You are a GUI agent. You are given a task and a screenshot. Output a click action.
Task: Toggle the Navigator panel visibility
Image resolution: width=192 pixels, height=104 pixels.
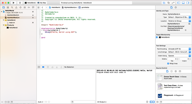(x=179, y=3)
